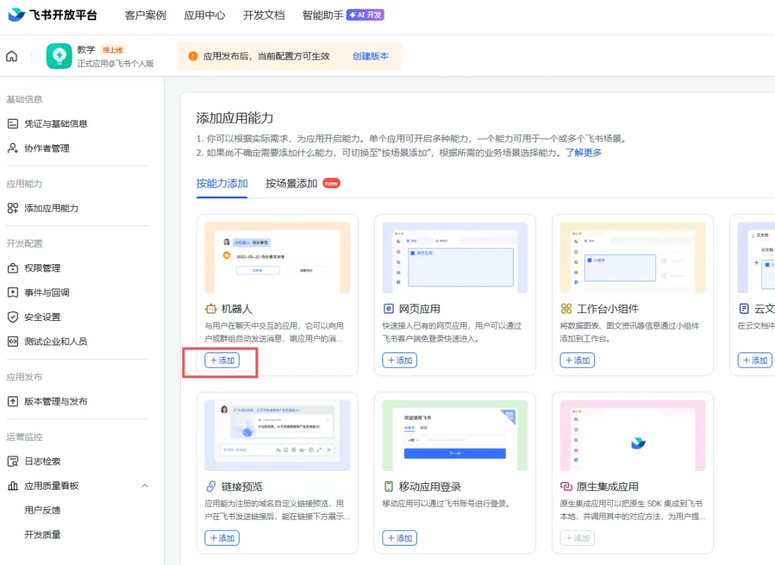Image resolution: width=775 pixels, height=565 pixels.
Task: Switch to 按能力添加 tab
Action: click(222, 183)
